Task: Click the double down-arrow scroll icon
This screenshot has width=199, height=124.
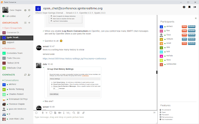Action: (47, 113)
